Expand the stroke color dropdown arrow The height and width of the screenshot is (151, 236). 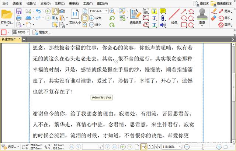click(x=8, y=32)
